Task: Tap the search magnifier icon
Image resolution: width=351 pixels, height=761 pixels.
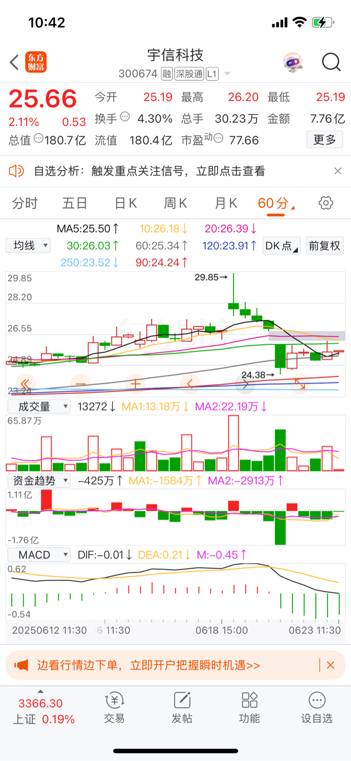Action: pyautogui.click(x=331, y=62)
